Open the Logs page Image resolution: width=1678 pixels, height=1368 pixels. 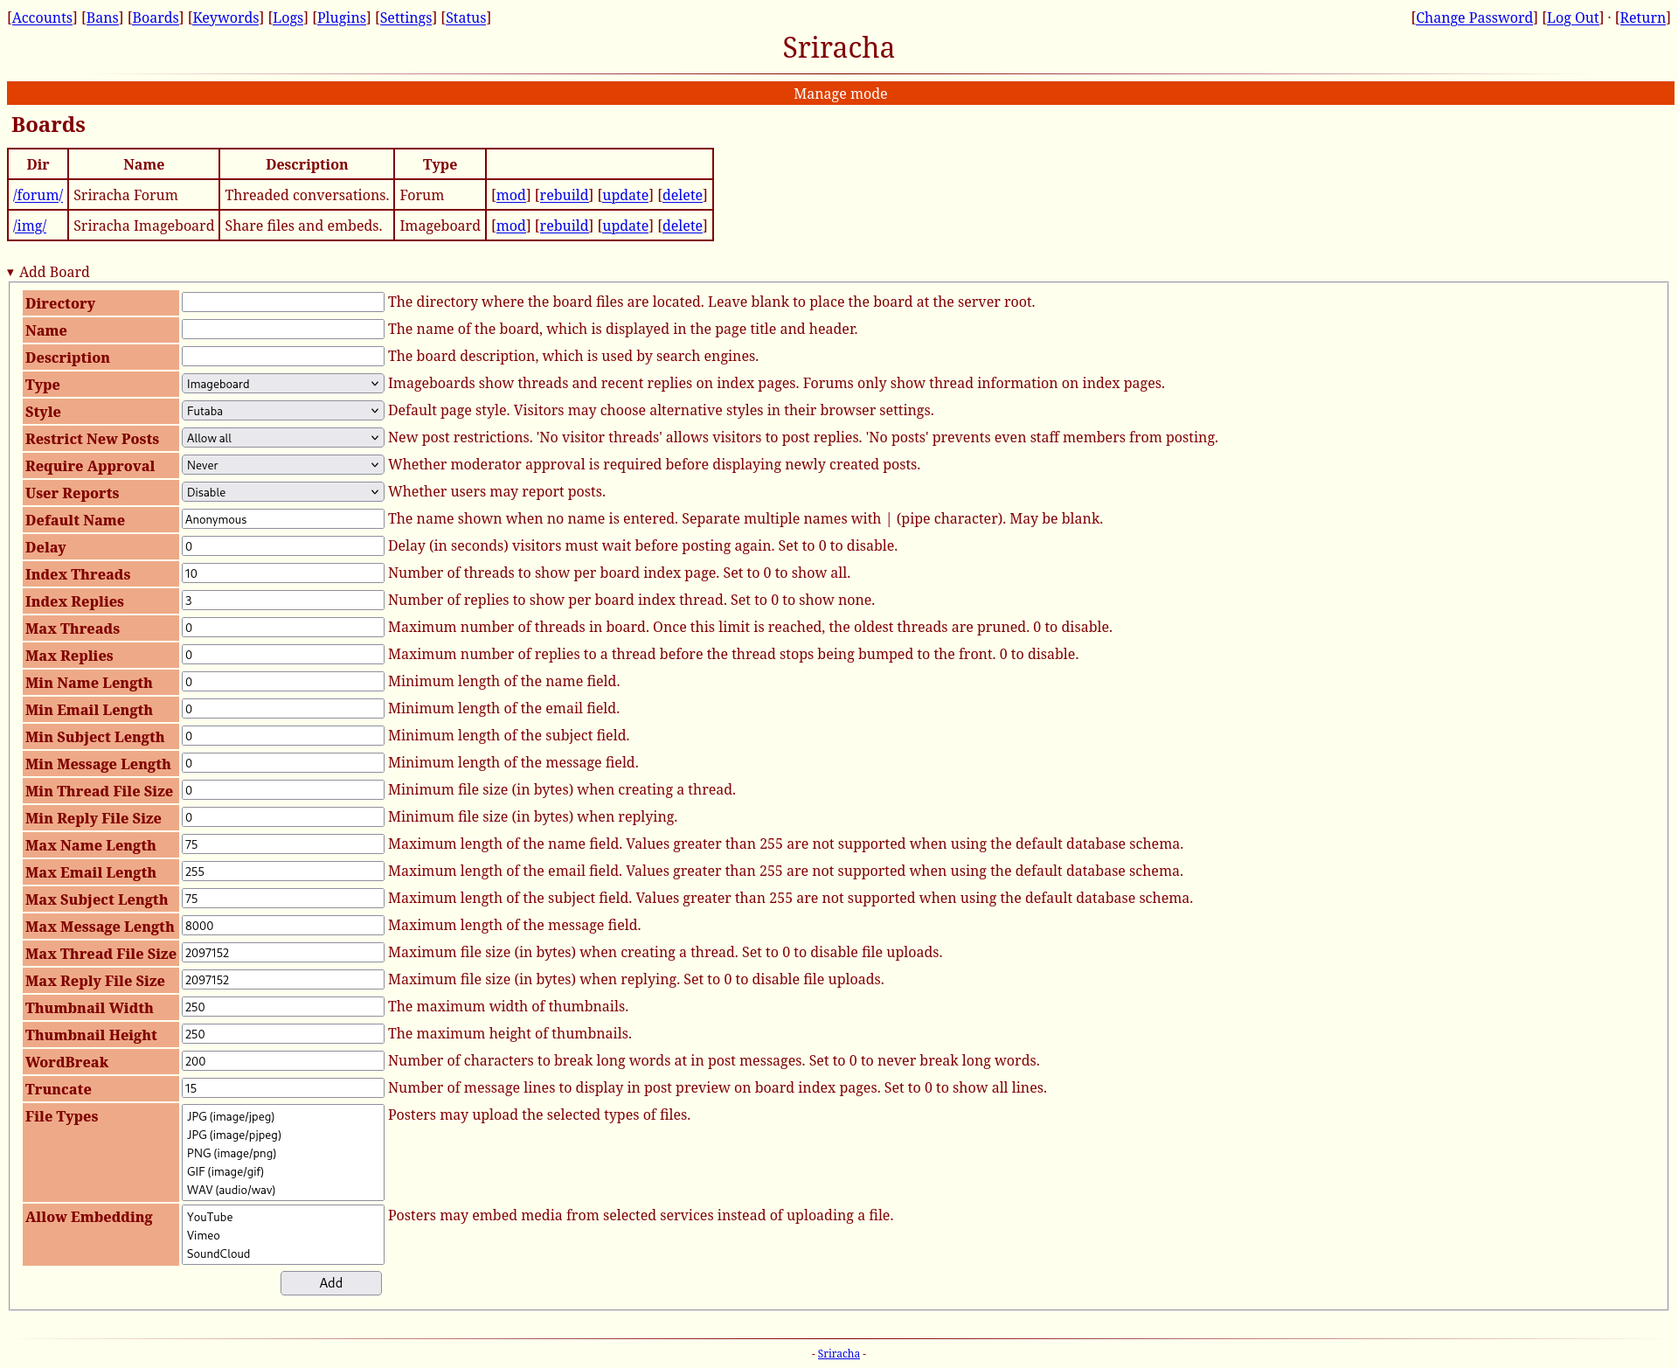click(x=288, y=17)
